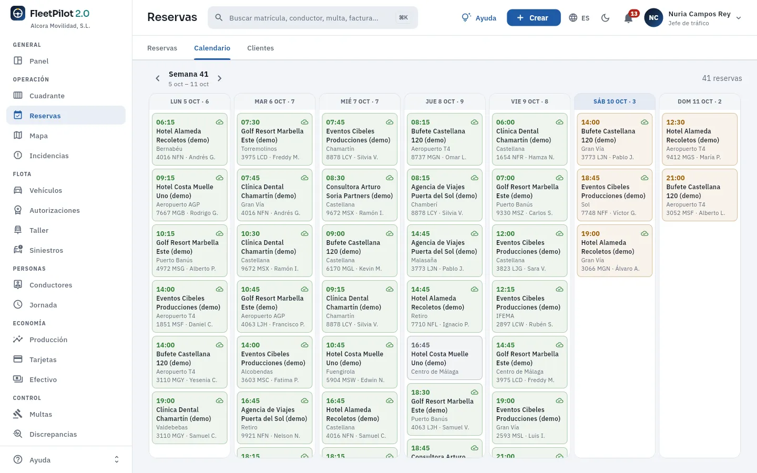Open Conductores in the sidebar
The image size is (757, 473).
click(66, 285)
